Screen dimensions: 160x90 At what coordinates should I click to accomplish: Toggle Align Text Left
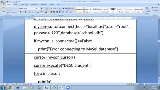pyautogui.click(x=51, y=12)
